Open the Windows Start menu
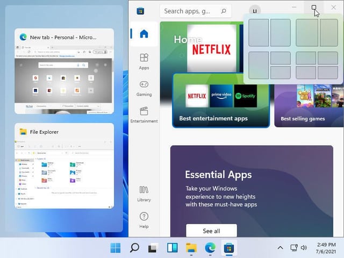This screenshot has height=258, width=344. click(x=116, y=248)
